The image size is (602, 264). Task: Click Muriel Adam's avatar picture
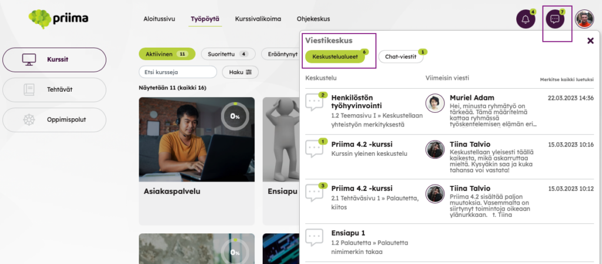click(x=435, y=103)
